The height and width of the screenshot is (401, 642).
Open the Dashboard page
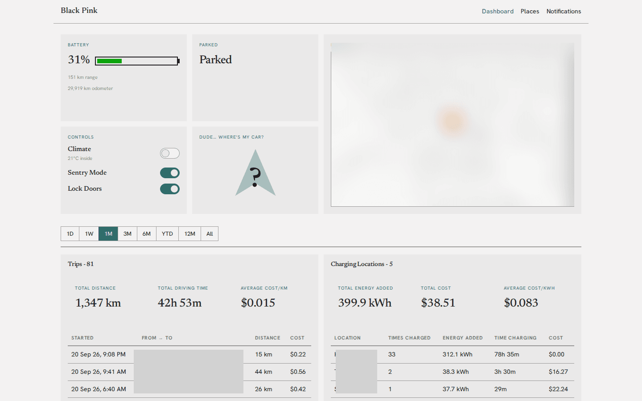tap(498, 11)
